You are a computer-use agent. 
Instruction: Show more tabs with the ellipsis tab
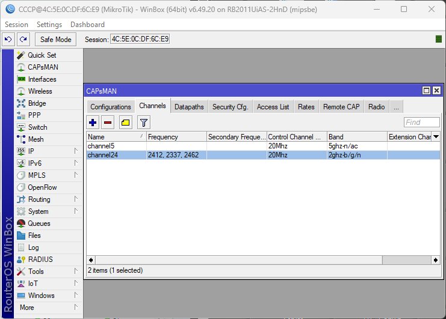(x=396, y=107)
